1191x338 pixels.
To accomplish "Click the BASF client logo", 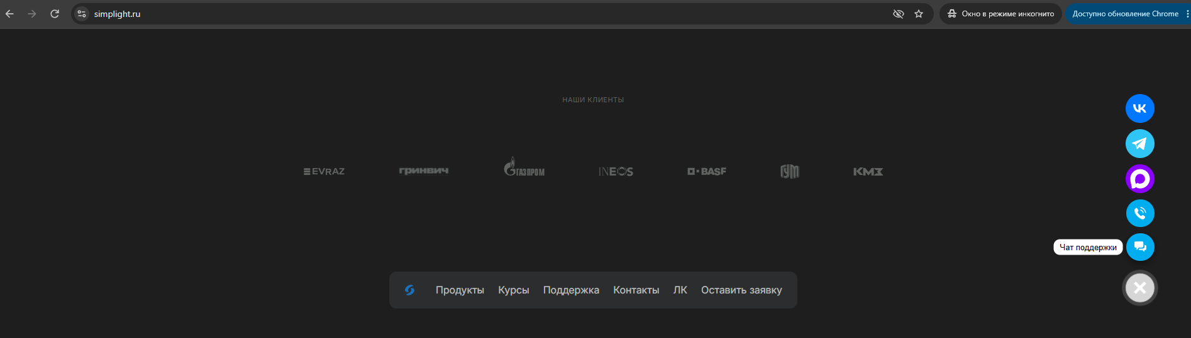I will [707, 171].
